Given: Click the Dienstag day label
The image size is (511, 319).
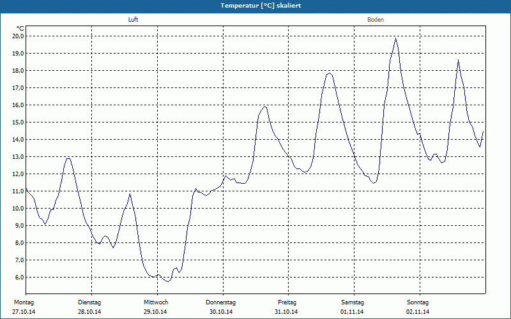Looking at the screenshot, I should [x=89, y=302].
